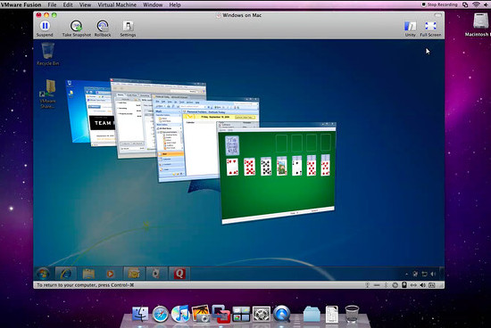This screenshot has height=328, width=491.
Task: Take a snapshot of the VM
Action: pyautogui.click(x=76, y=29)
